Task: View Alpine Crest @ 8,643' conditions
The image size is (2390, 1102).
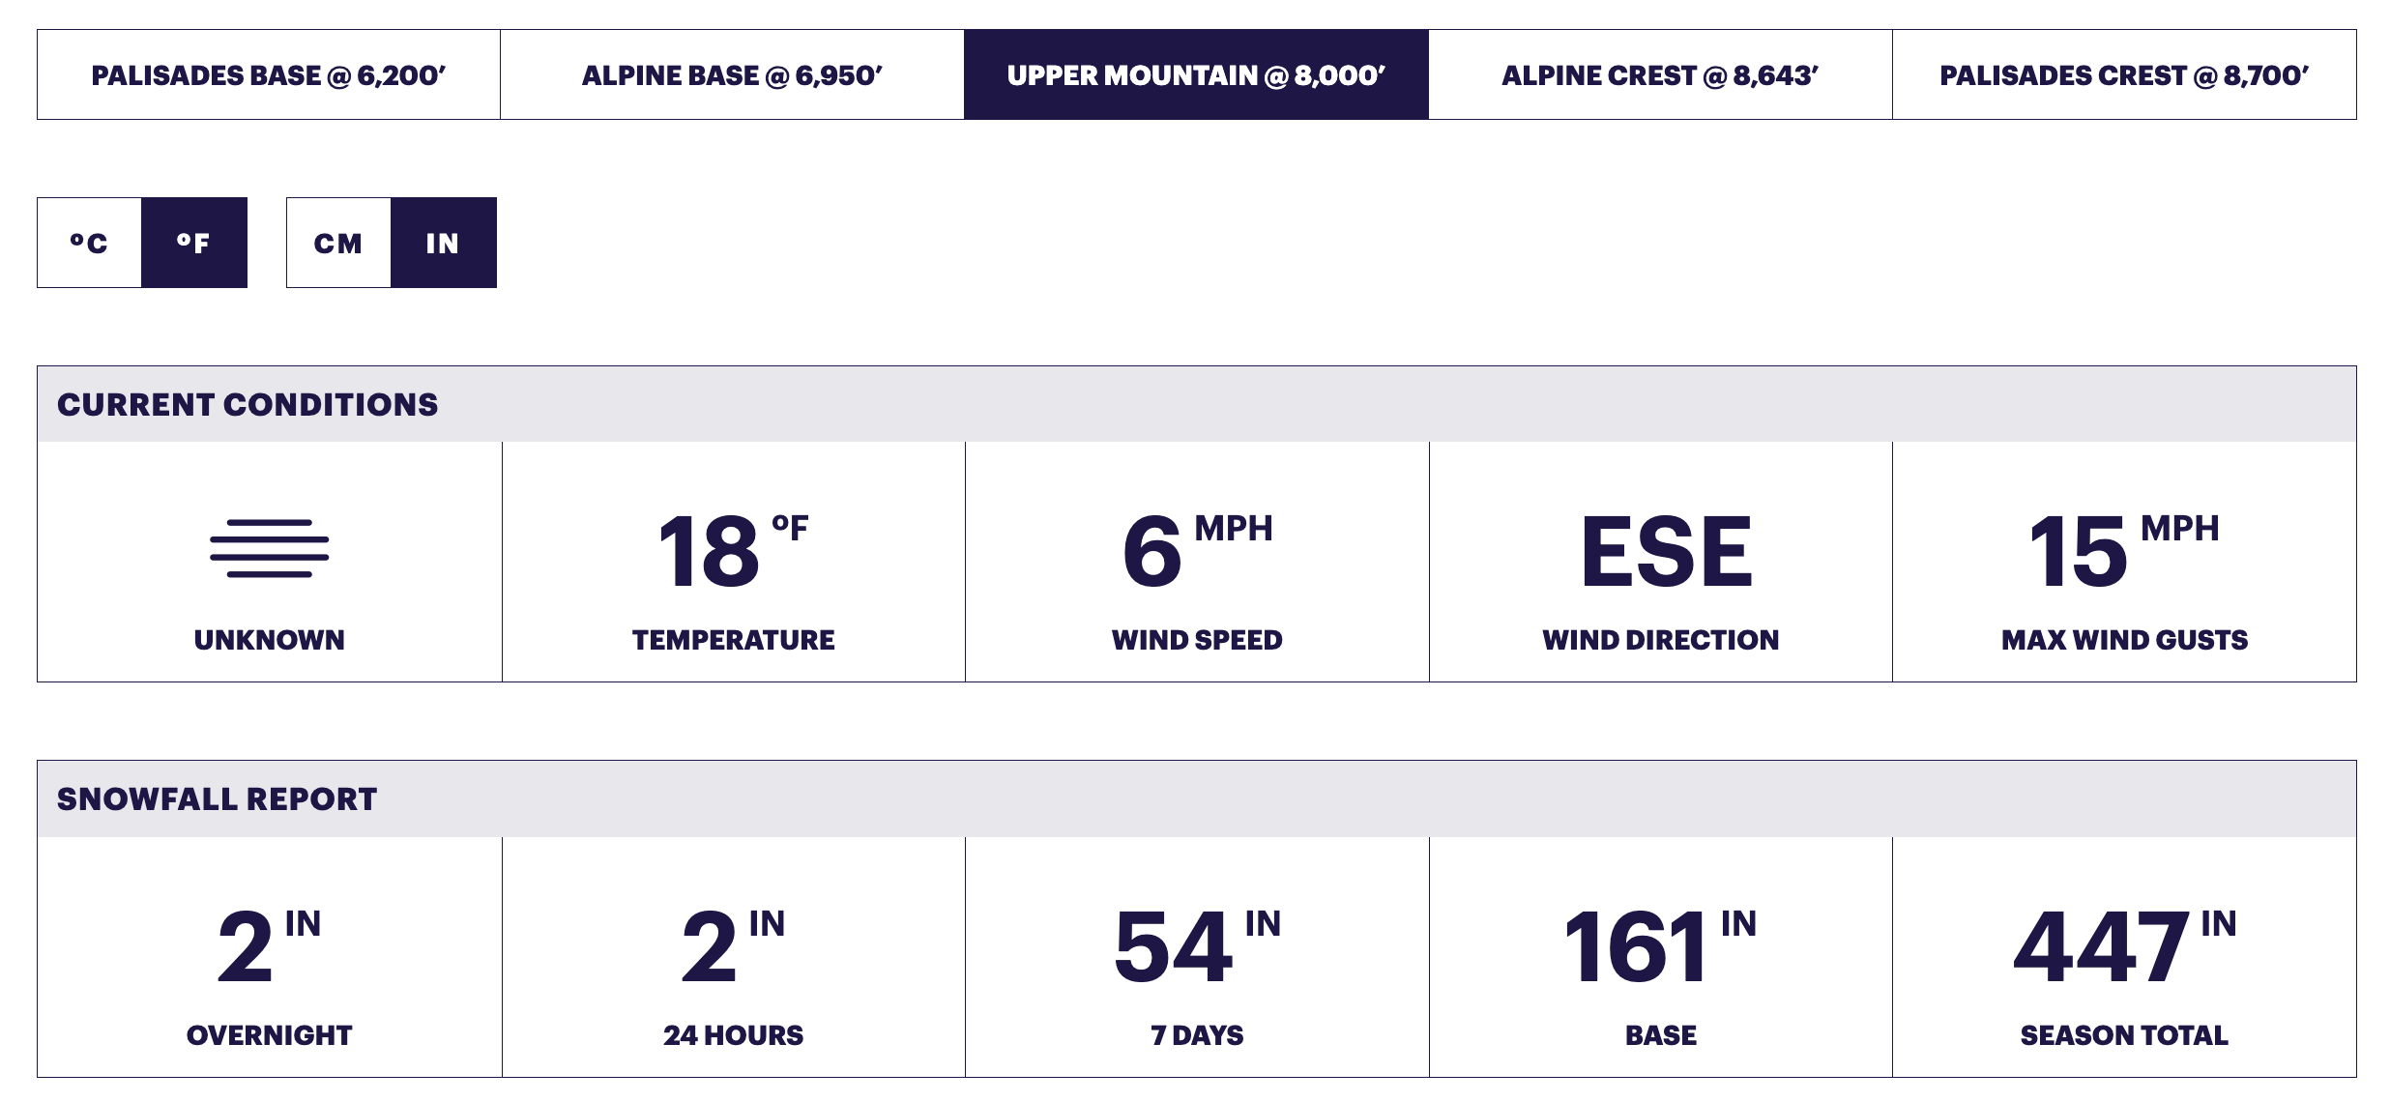Action: coord(1661,74)
